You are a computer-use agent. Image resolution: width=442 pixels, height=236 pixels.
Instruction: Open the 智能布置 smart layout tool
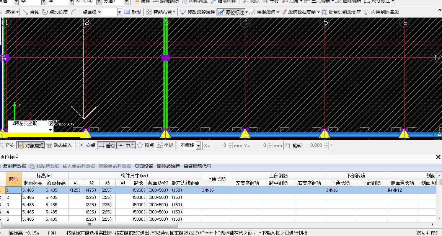click(x=160, y=12)
